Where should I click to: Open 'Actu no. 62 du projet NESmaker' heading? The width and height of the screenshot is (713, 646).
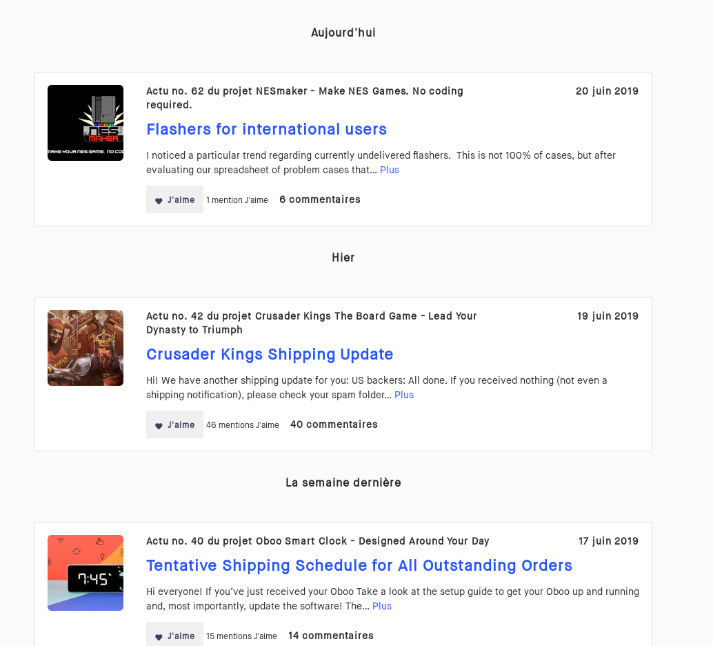[x=305, y=98]
